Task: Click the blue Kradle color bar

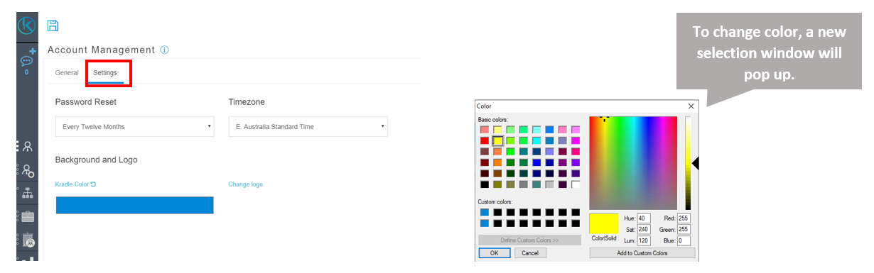Action: (134, 205)
